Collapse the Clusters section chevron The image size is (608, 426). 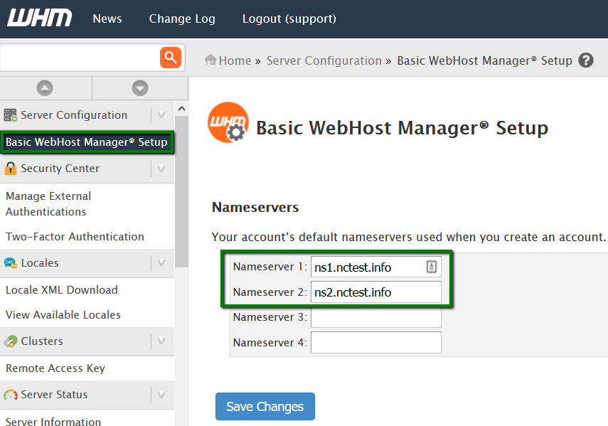pos(161,341)
